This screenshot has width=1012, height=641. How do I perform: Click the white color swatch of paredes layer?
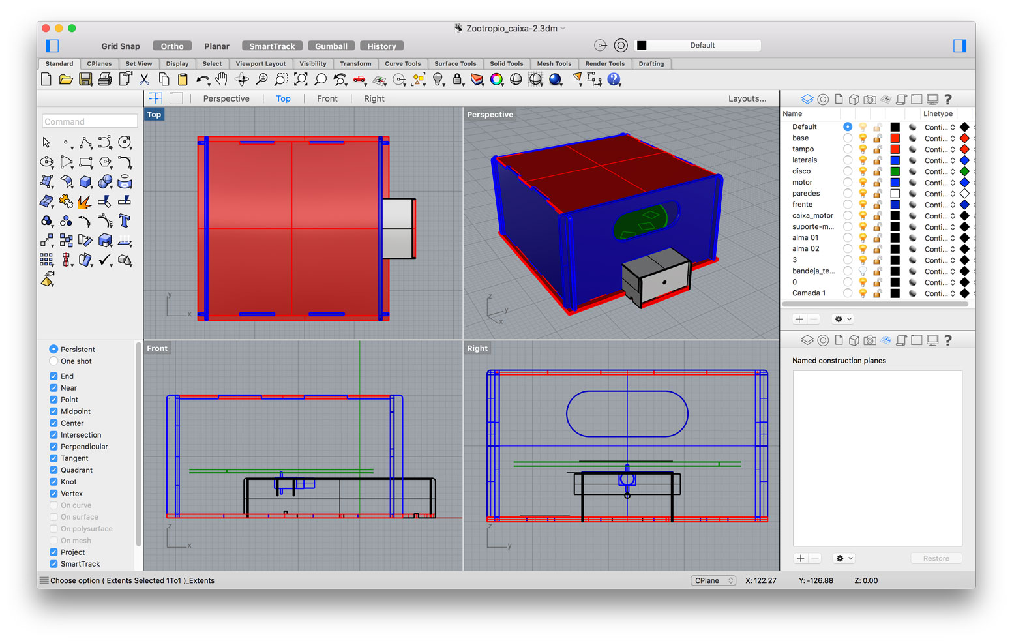[x=895, y=194]
